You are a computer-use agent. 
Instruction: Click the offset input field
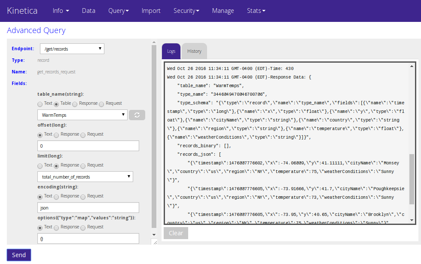click(x=88, y=146)
